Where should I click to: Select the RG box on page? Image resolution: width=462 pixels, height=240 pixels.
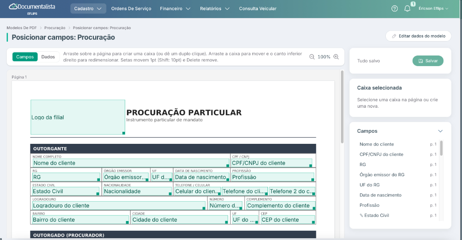pyautogui.click(x=66, y=177)
